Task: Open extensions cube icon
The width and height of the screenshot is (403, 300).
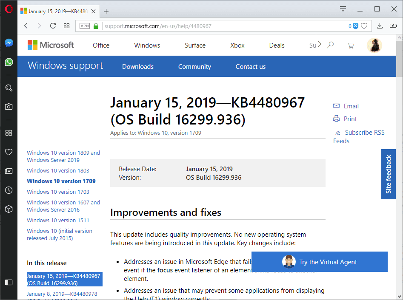Action: pos(9,209)
